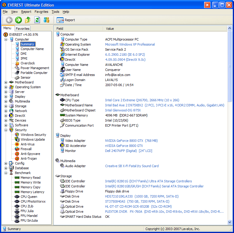Click the scroll down arrow in the value pane
The height and width of the screenshot is (233, 234).
(230, 222)
